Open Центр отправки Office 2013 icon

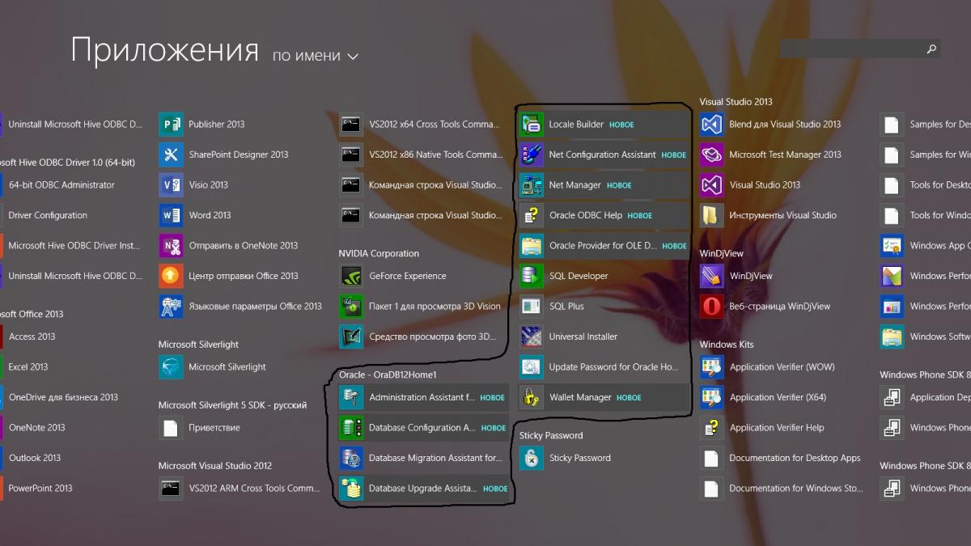tap(171, 276)
